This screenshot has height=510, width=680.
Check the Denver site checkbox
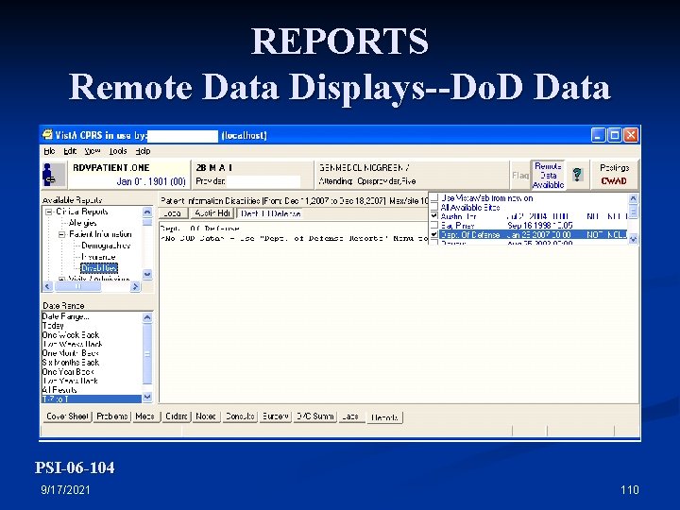(434, 243)
